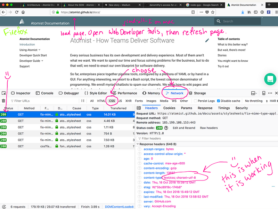Filter requests by Fonts

(139, 101)
